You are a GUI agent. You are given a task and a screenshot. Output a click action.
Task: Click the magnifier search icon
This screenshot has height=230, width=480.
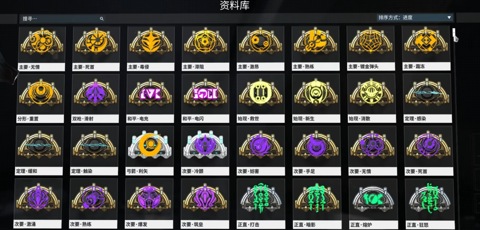tap(102, 19)
